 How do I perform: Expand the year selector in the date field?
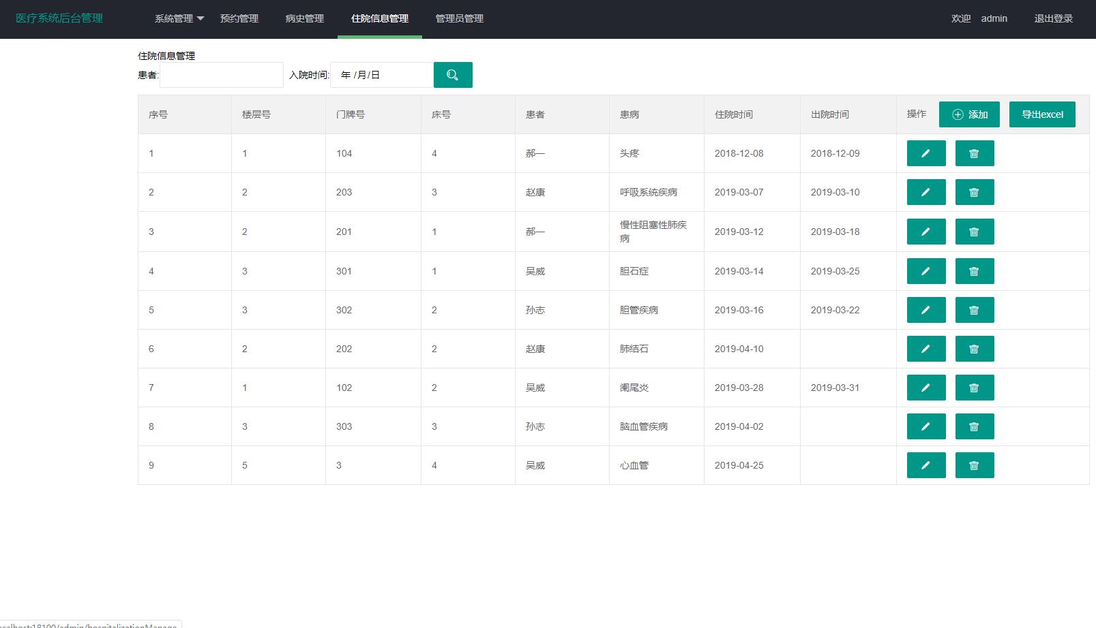click(x=346, y=75)
